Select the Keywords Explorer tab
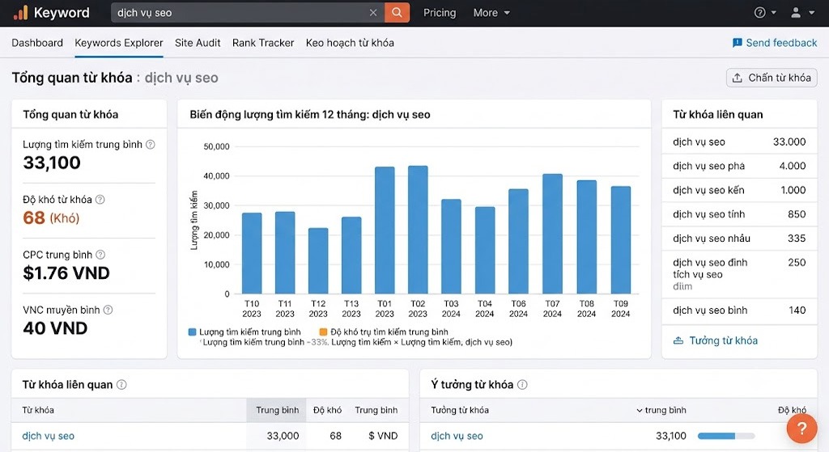The width and height of the screenshot is (829, 452). coord(119,43)
